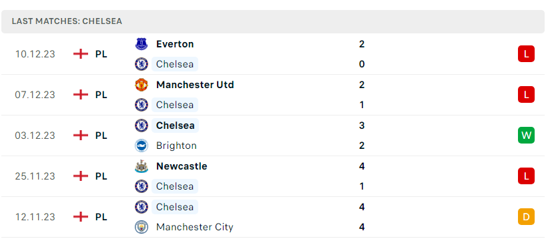Image resolution: width=546 pixels, height=241 pixels.
Task: Click the Brighton club crest icon
Action: (x=142, y=146)
